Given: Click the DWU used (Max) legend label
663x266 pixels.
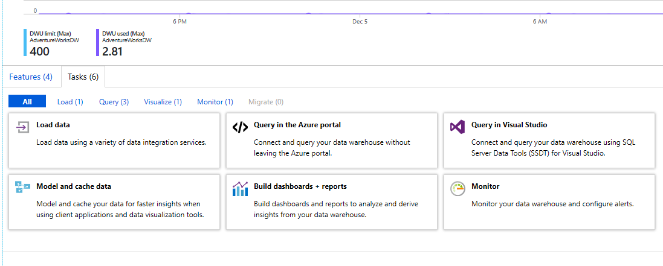Looking at the screenshot, I should click(x=123, y=33).
